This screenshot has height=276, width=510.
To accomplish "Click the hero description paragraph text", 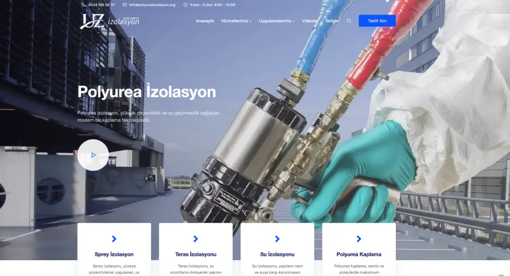I will coord(148,116).
